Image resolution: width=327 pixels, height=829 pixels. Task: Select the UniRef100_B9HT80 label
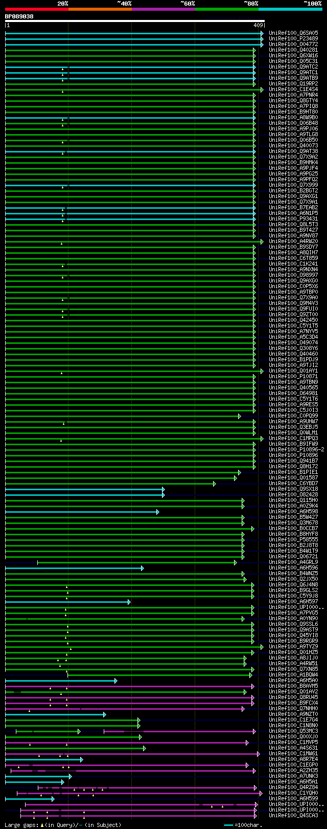[x=293, y=112]
